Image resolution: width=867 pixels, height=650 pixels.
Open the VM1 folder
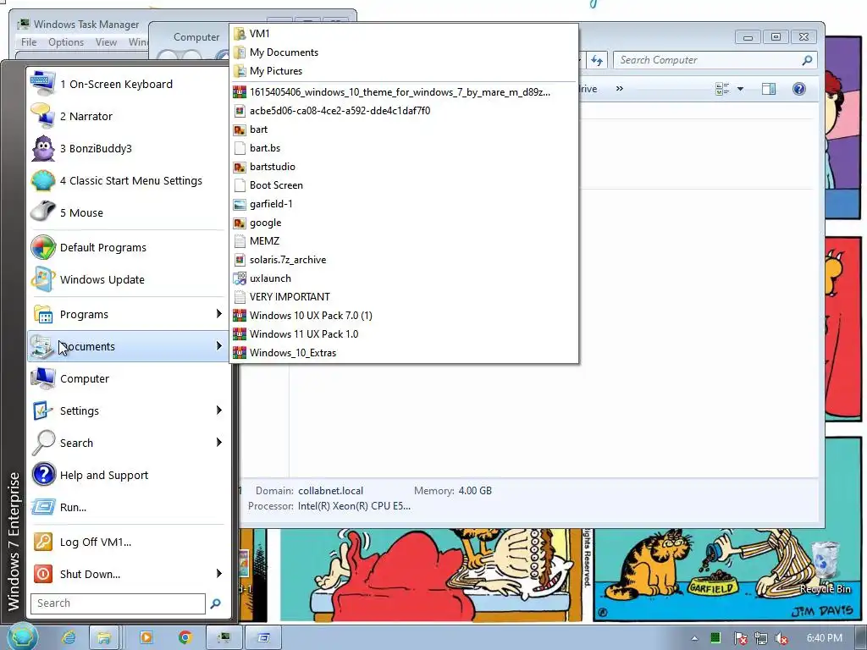click(404, 34)
